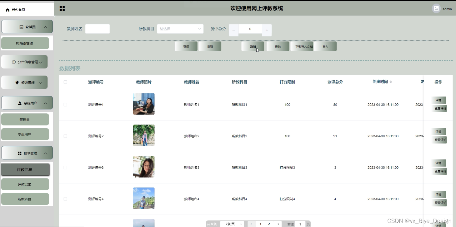Image resolution: width=456 pixels, height=227 pixels.
Task: Click the 导入 button
Action: (x=325, y=46)
